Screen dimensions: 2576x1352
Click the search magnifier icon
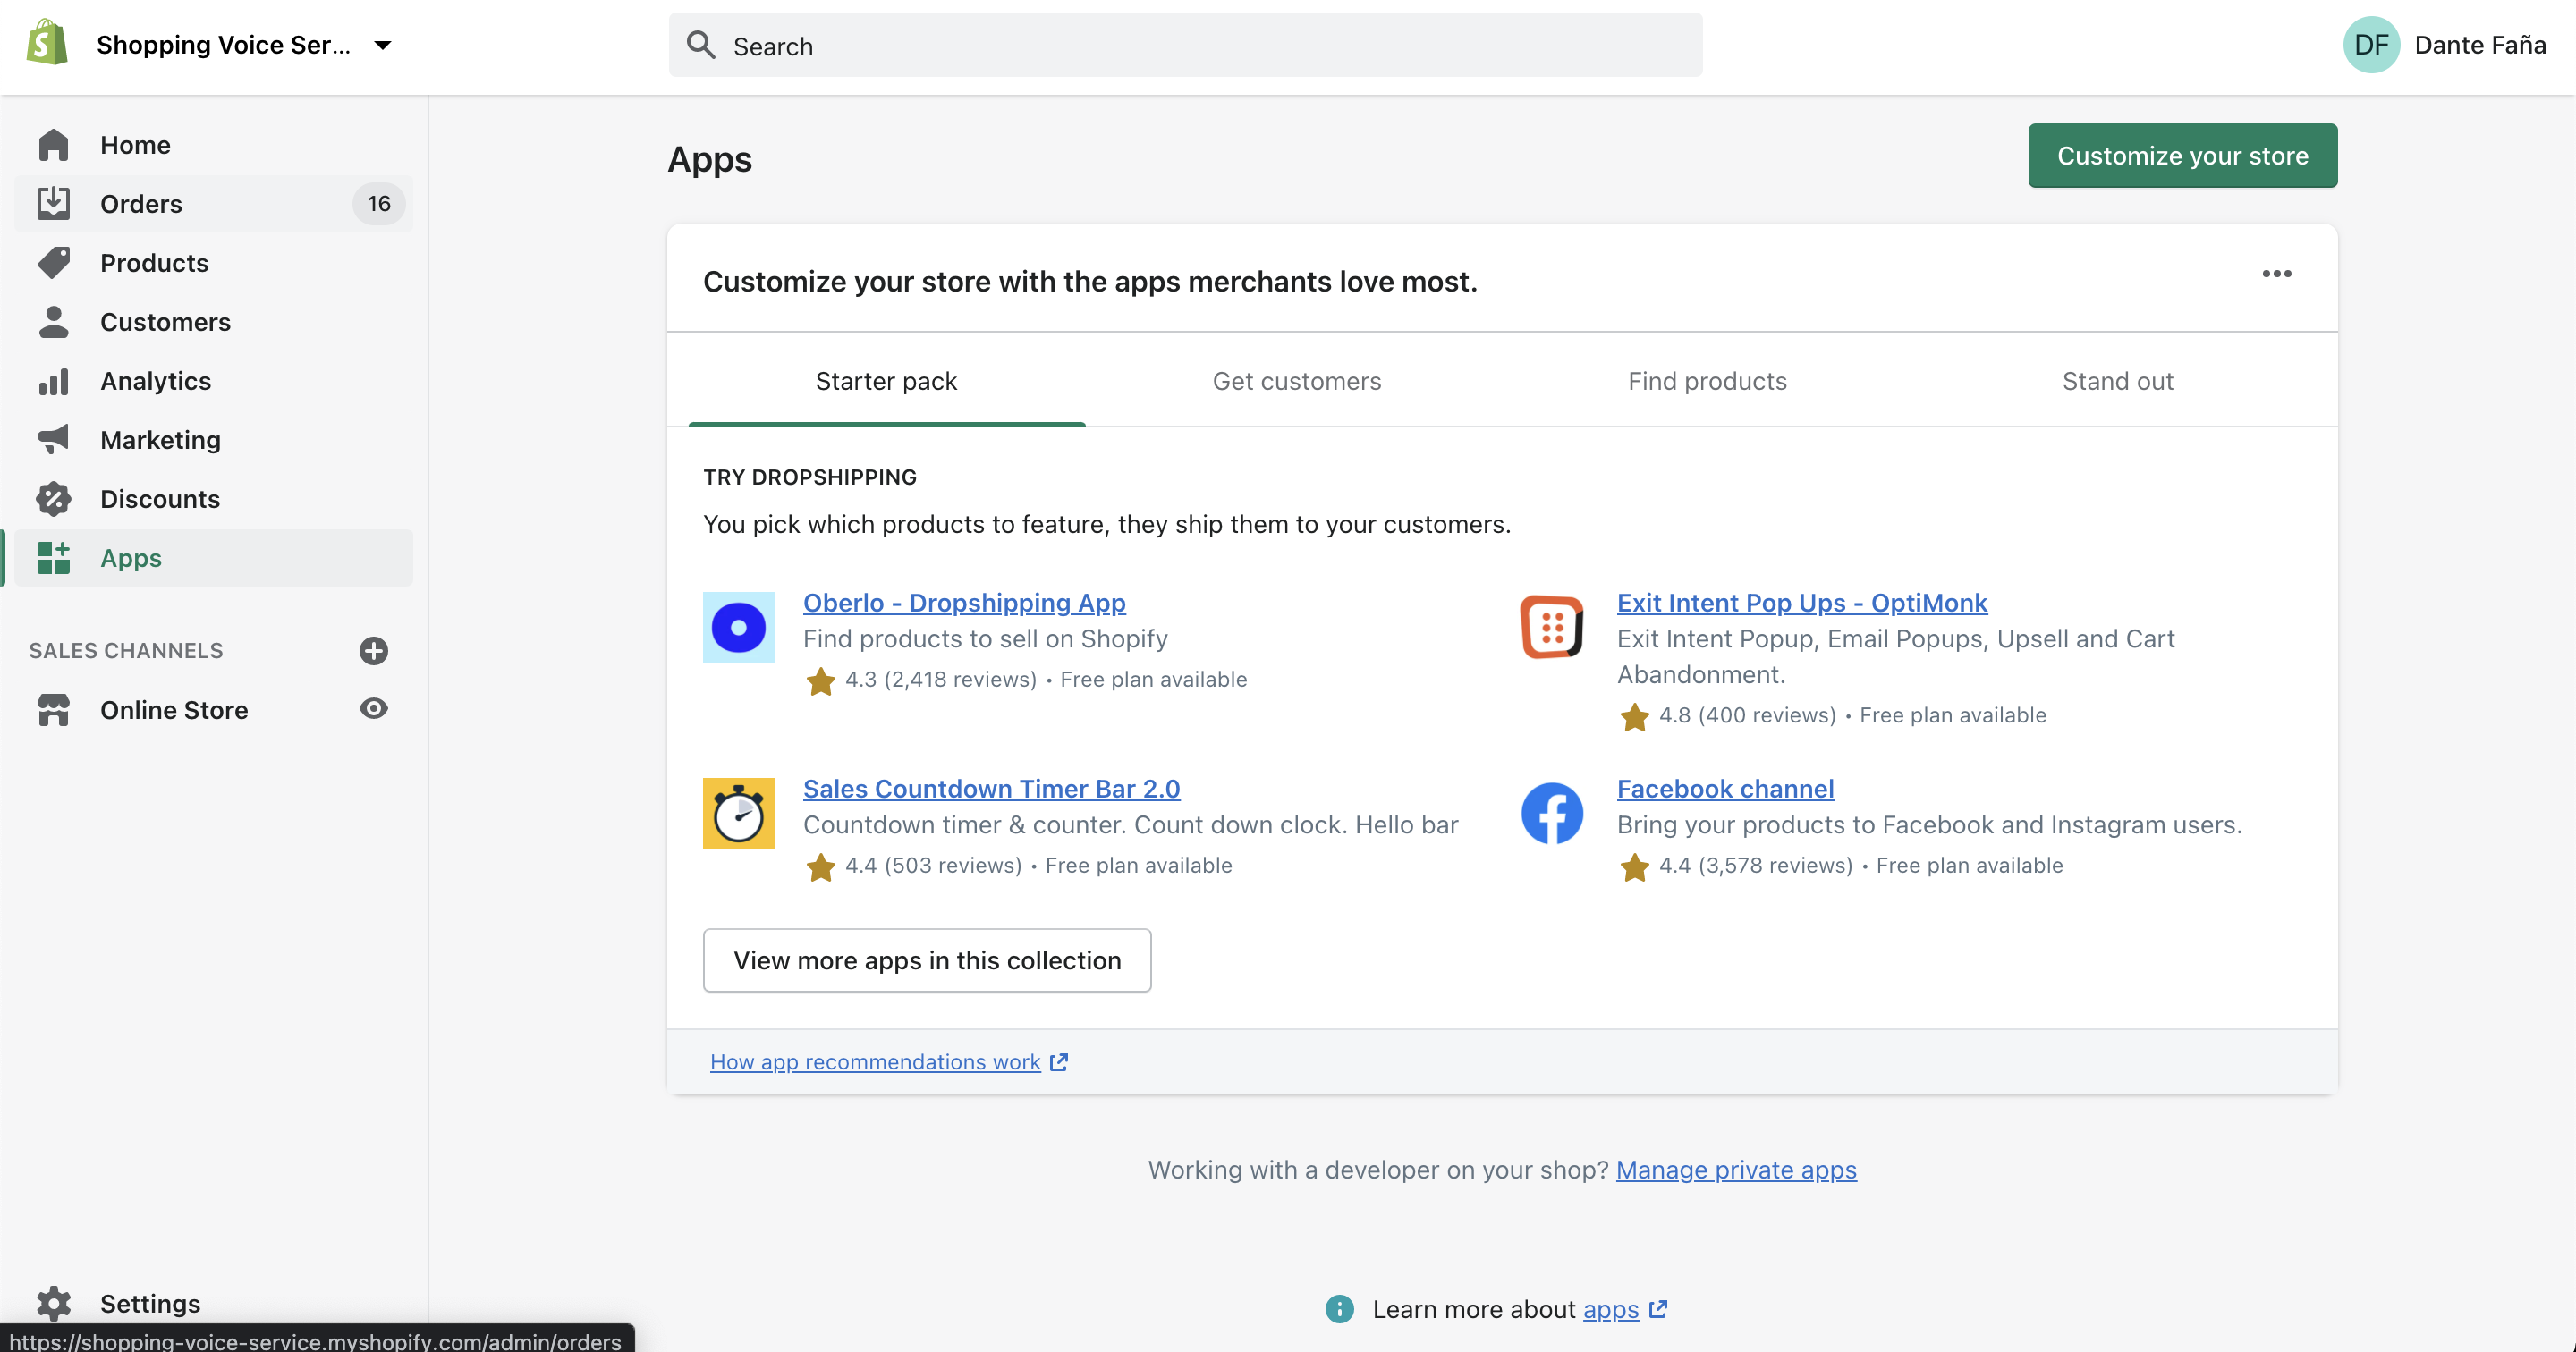pyautogui.click(x=700, y=45)
